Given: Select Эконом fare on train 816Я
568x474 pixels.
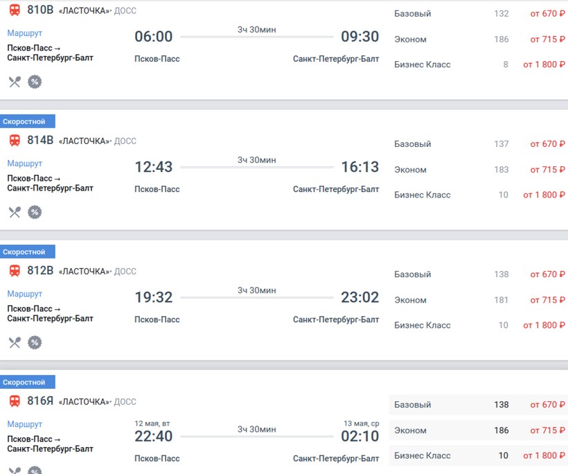Looking at the screenshot, I should [478, 430].
